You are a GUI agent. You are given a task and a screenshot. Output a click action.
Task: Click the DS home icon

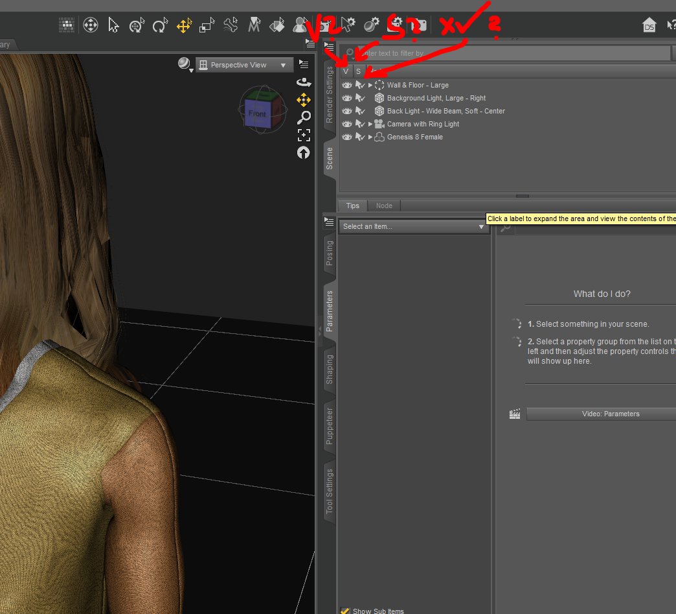click(649, 25)
